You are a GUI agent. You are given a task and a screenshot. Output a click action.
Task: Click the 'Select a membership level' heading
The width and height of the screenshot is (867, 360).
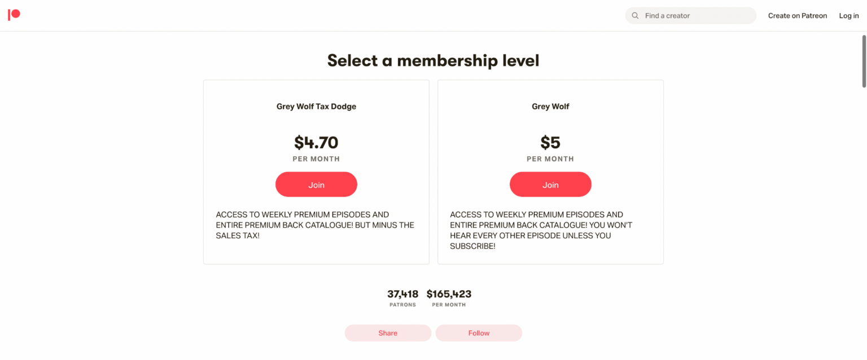point(433,60)
